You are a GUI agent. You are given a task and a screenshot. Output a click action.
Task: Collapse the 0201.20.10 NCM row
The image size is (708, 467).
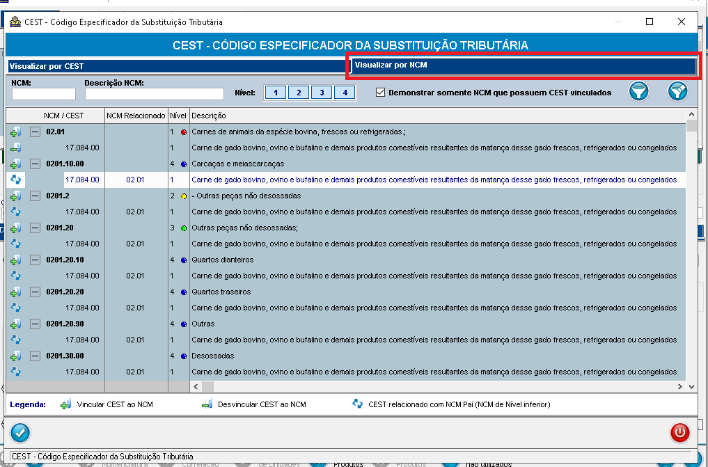tap(36, 260)
